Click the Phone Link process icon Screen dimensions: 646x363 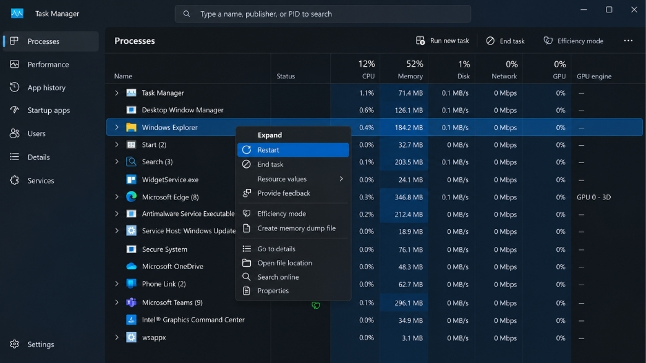click(x=131, y=284)
